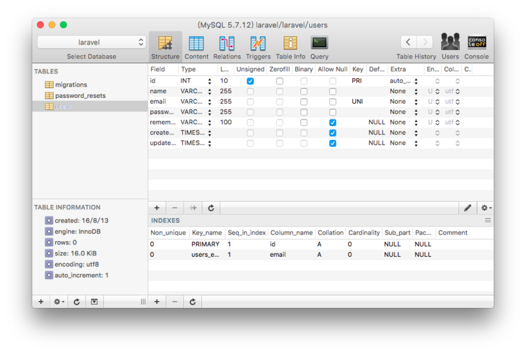Open the Console icon
Image resolution: width=526 pixels, height=354 pixels.
476,46
